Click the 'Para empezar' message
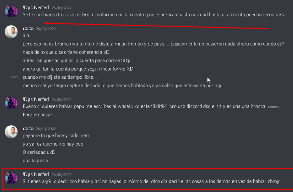Viewport: 293px width, 192px height. click(x=37, y=115)
